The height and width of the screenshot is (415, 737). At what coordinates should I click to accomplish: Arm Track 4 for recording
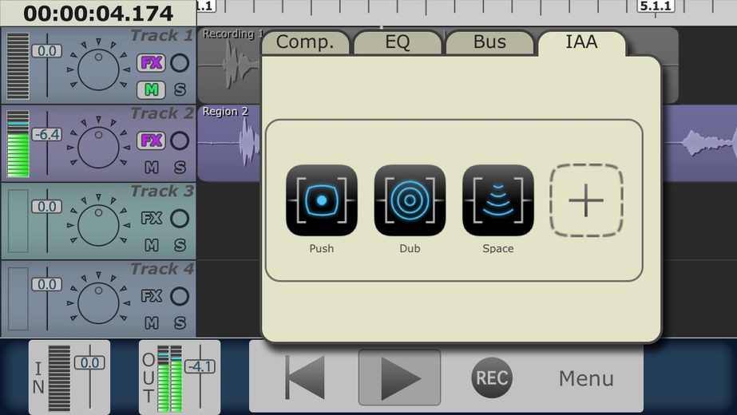coord(180,297)
